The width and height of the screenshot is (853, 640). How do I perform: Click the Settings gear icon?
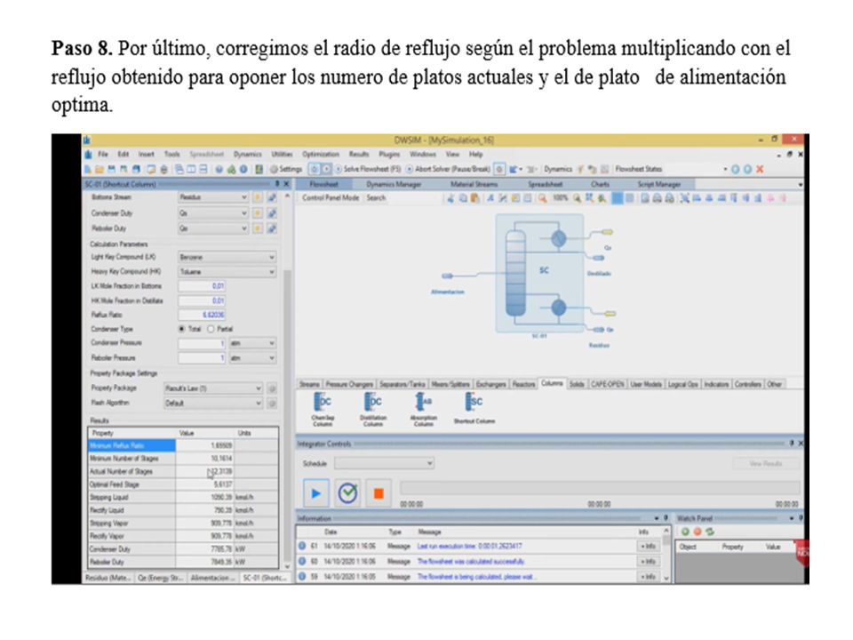(274, 169)
